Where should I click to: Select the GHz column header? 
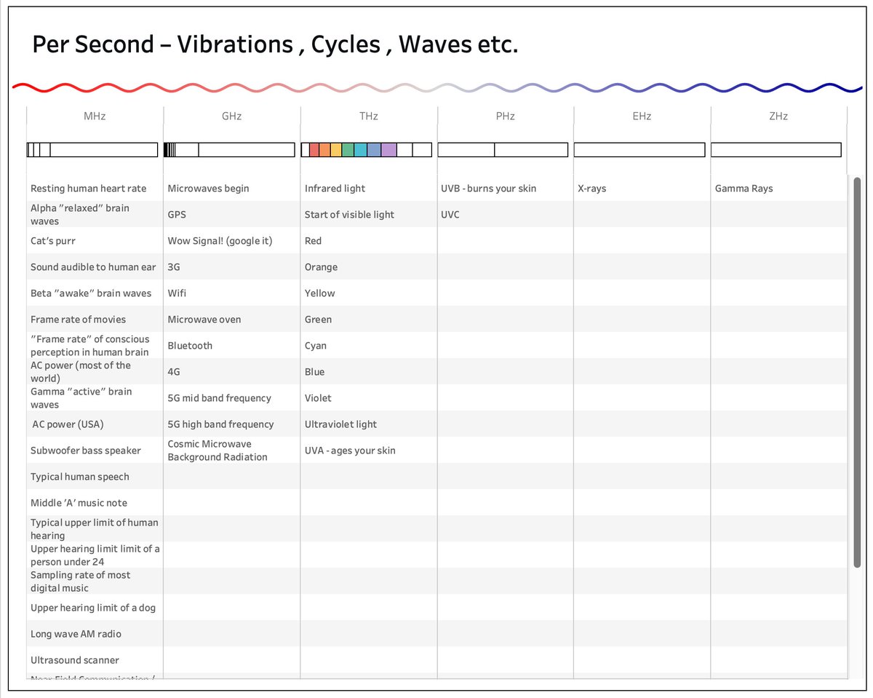231,116
